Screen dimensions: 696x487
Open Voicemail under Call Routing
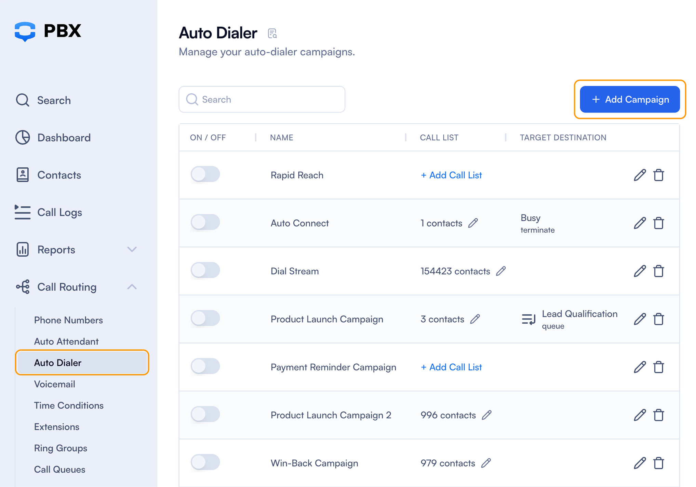54,384
